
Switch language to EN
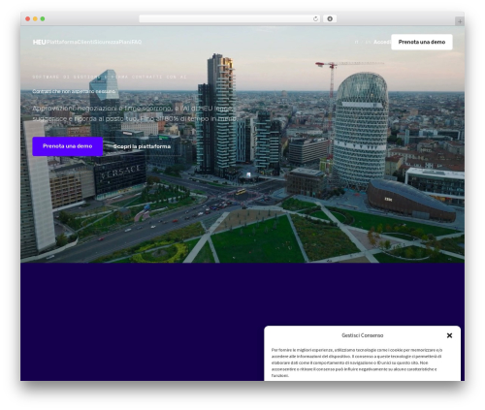(368, 42)
